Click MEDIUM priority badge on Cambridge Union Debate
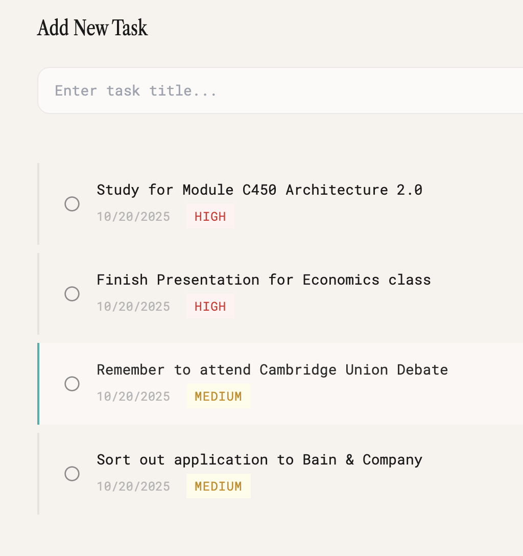 218,397
